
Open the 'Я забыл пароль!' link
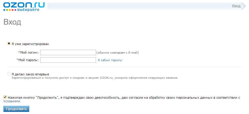pos(110,60)
